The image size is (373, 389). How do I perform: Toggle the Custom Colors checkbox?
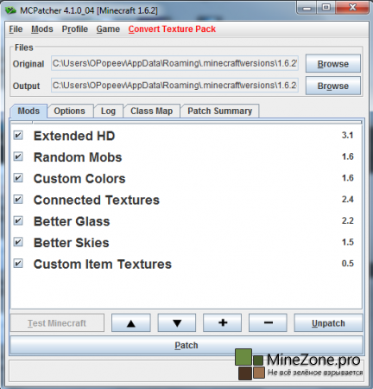tap(18, 178)
